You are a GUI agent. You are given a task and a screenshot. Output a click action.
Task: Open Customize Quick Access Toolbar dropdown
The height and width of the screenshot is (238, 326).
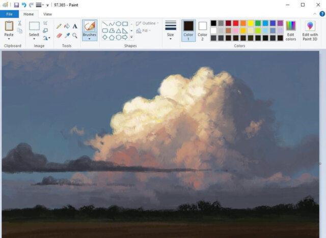[47, 5]
